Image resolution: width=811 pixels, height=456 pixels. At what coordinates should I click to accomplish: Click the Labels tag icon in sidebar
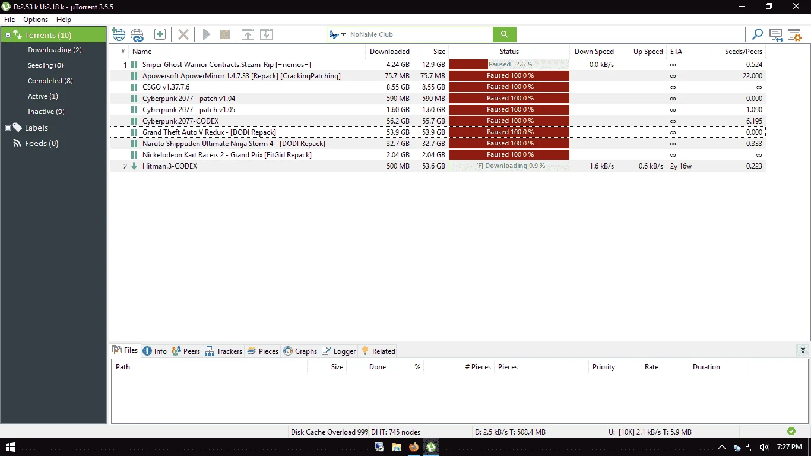coord(17,128)
